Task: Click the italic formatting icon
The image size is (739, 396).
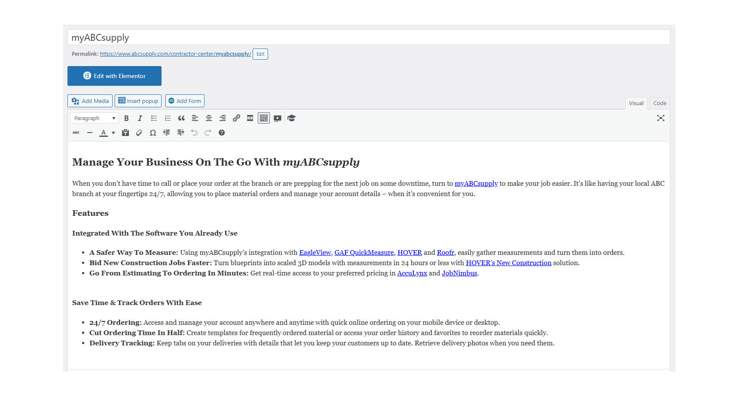Action: [140, 118]
